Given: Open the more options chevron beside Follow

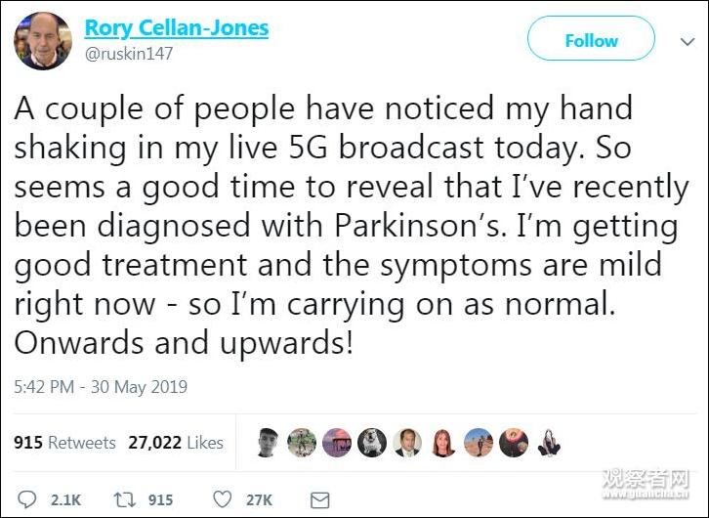Looking at the screenshot, I should (687, 41).
